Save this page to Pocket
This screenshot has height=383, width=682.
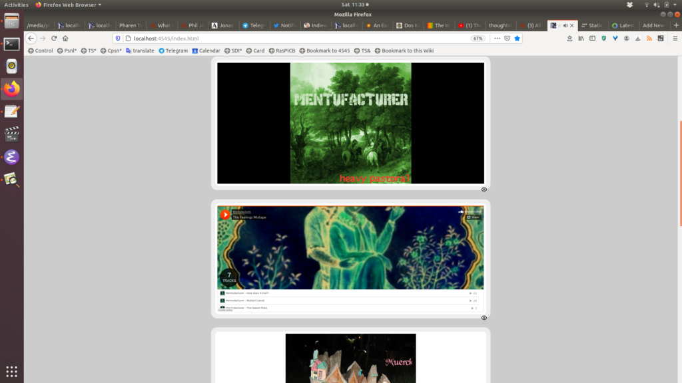[507, 38]
